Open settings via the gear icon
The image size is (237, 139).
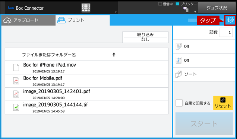(x=230, y=20)
